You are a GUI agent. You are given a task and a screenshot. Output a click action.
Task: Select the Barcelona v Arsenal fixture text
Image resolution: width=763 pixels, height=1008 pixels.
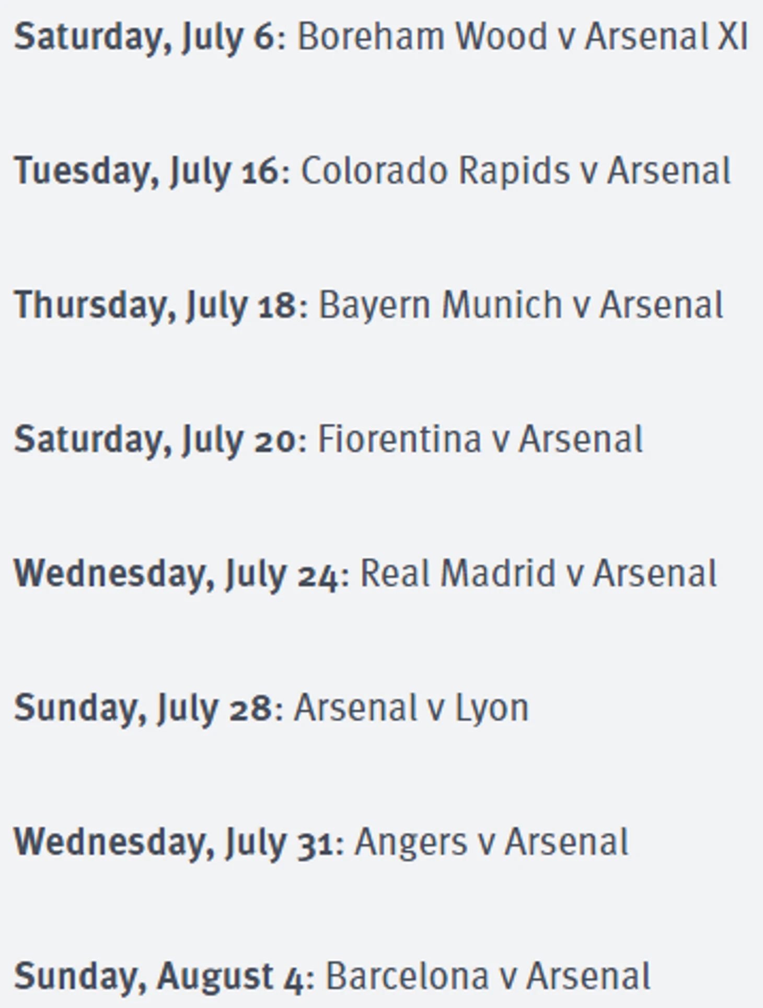(488, 977)
